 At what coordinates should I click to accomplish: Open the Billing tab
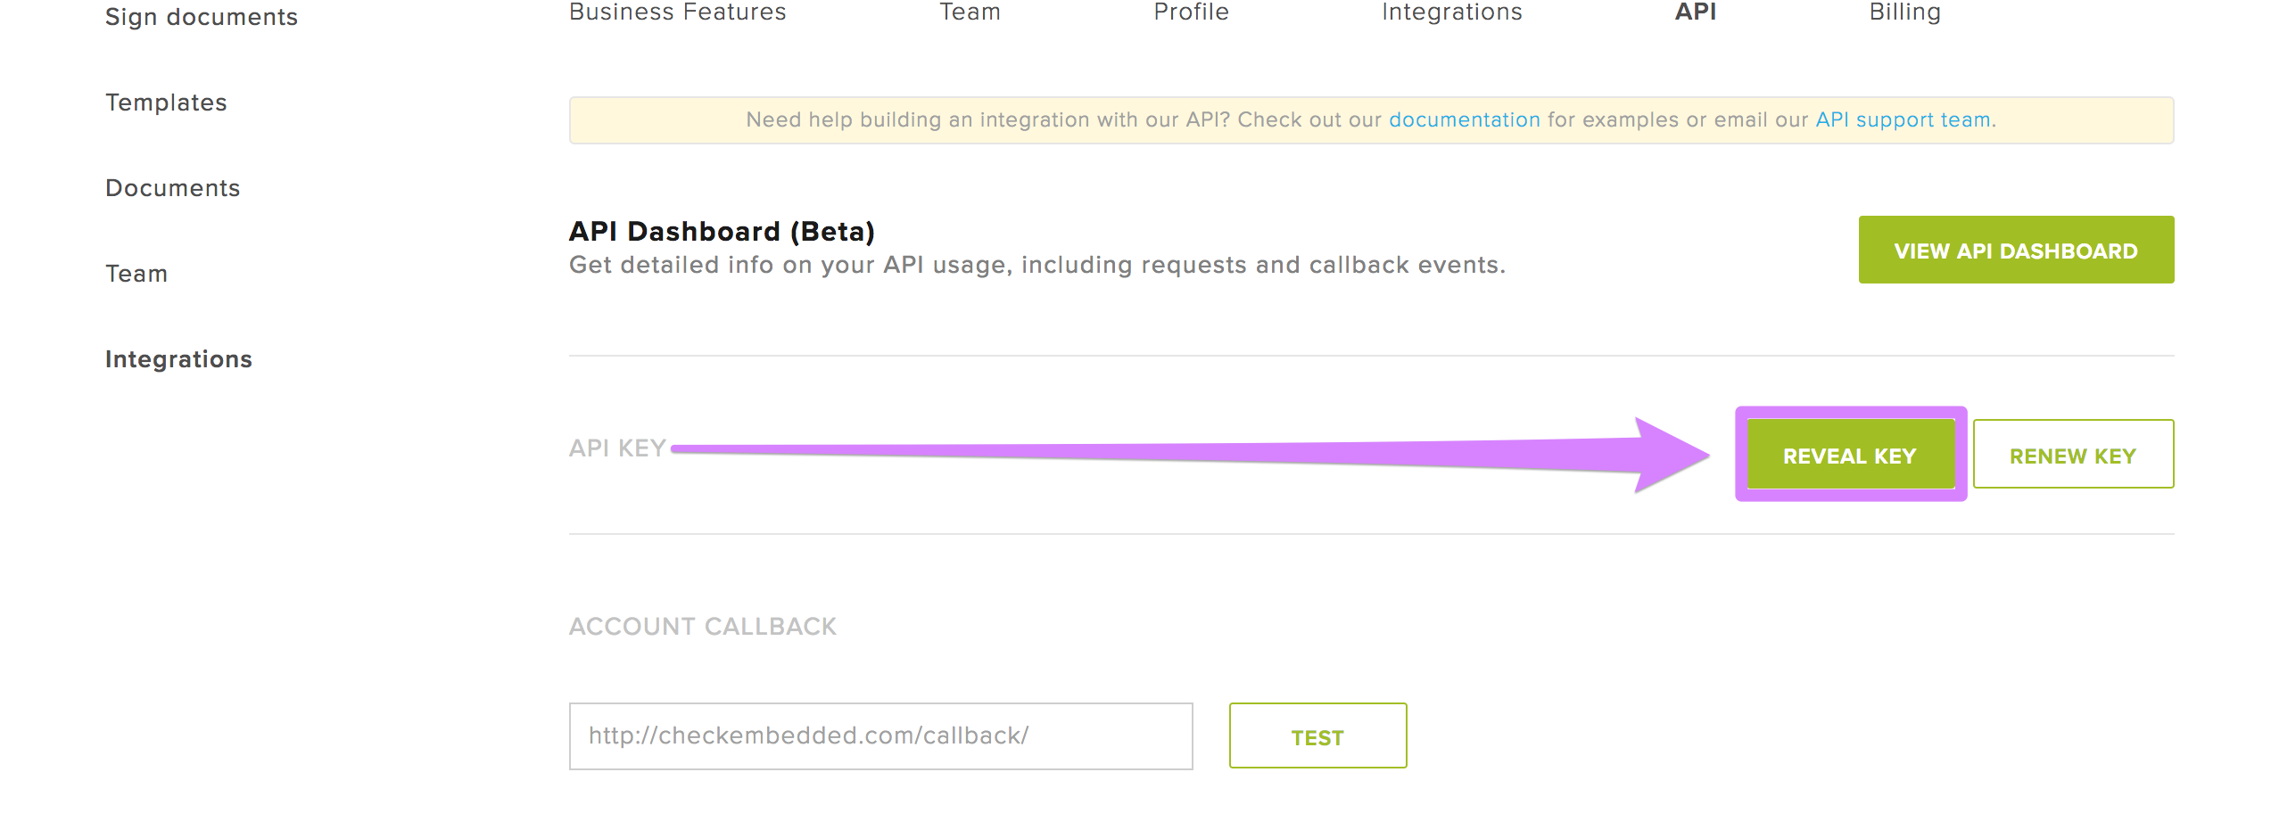pyautogui.click(x=1905, y=12)
